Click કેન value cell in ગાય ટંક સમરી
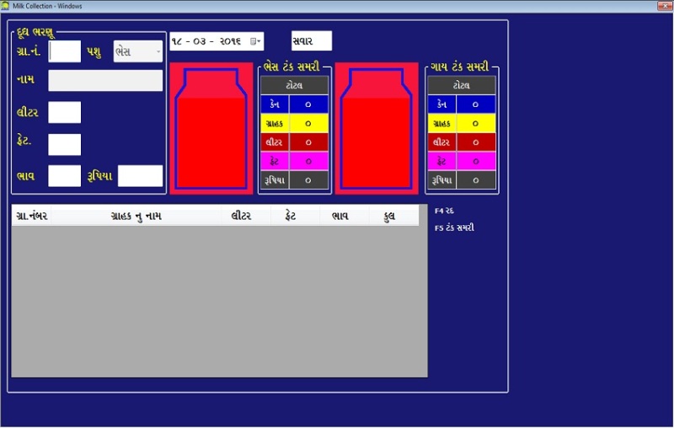 point(476,104)
